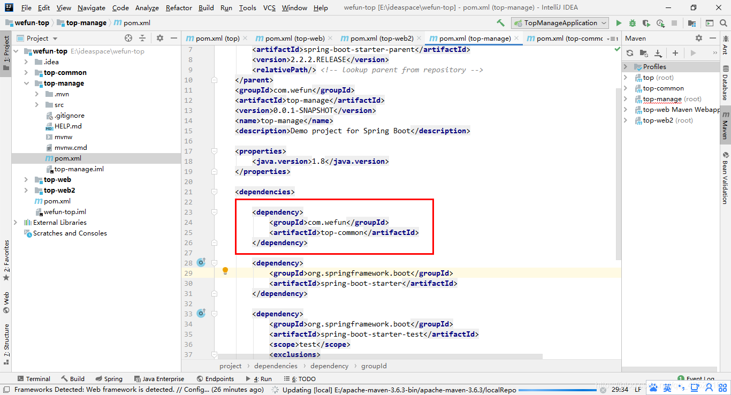The width and height of the screenshot is (731, 395).
Task: Click the gutter icon on line 33
Action: click(x=201, y=313)
